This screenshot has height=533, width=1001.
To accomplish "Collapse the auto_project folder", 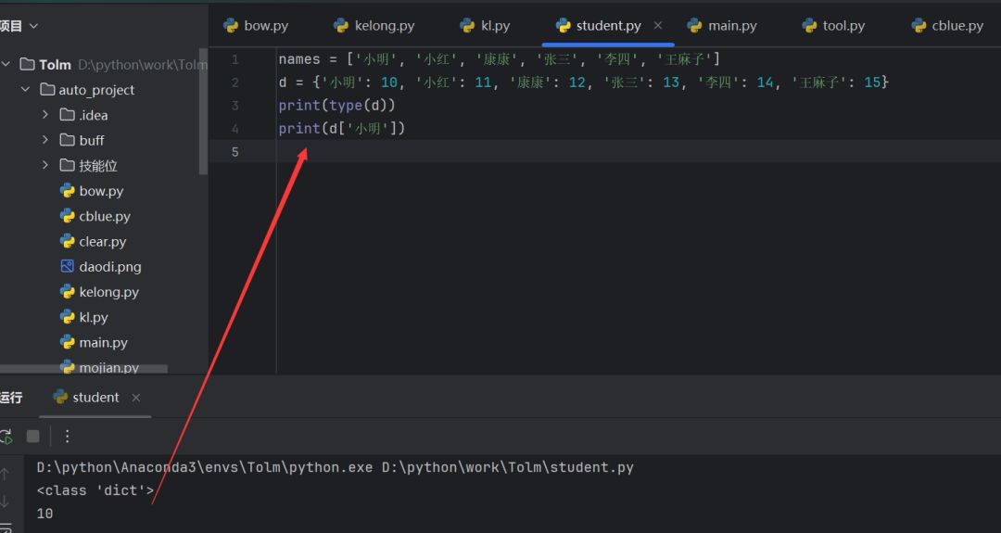I will coord(26,90).
